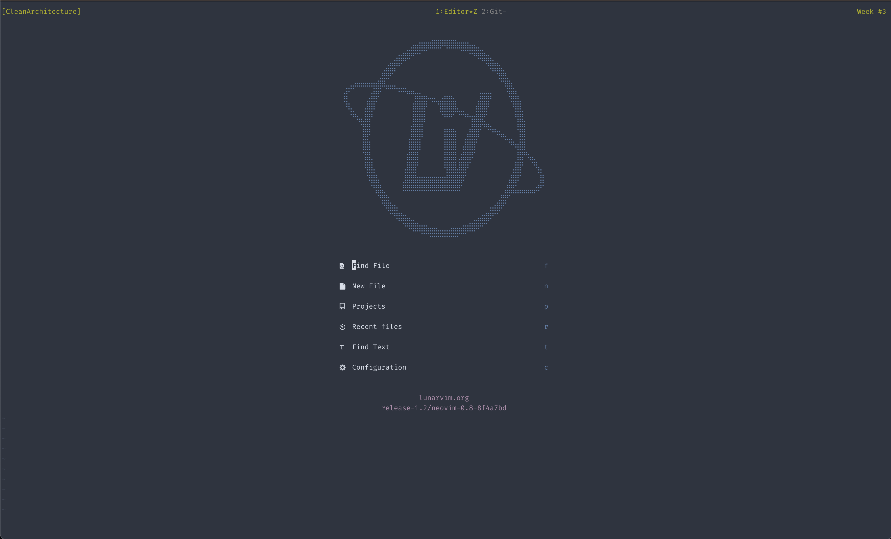Open the Projects entry
The height and width of the screenshot is (539, 891).
369,306
